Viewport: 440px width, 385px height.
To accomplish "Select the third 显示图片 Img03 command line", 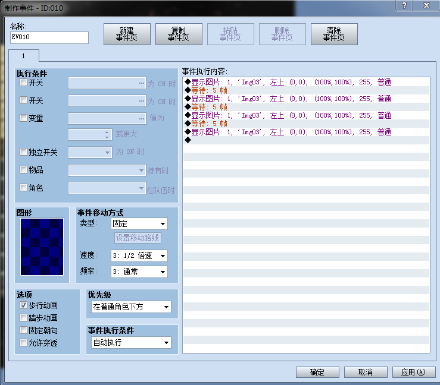I will 307,115.
